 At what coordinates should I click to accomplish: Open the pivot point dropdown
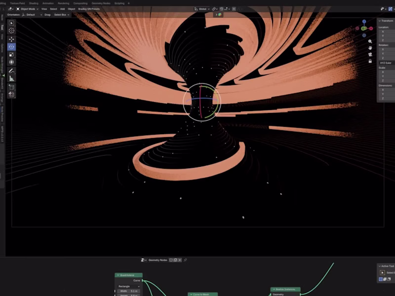pyautogui.click(x=215, y=9)
